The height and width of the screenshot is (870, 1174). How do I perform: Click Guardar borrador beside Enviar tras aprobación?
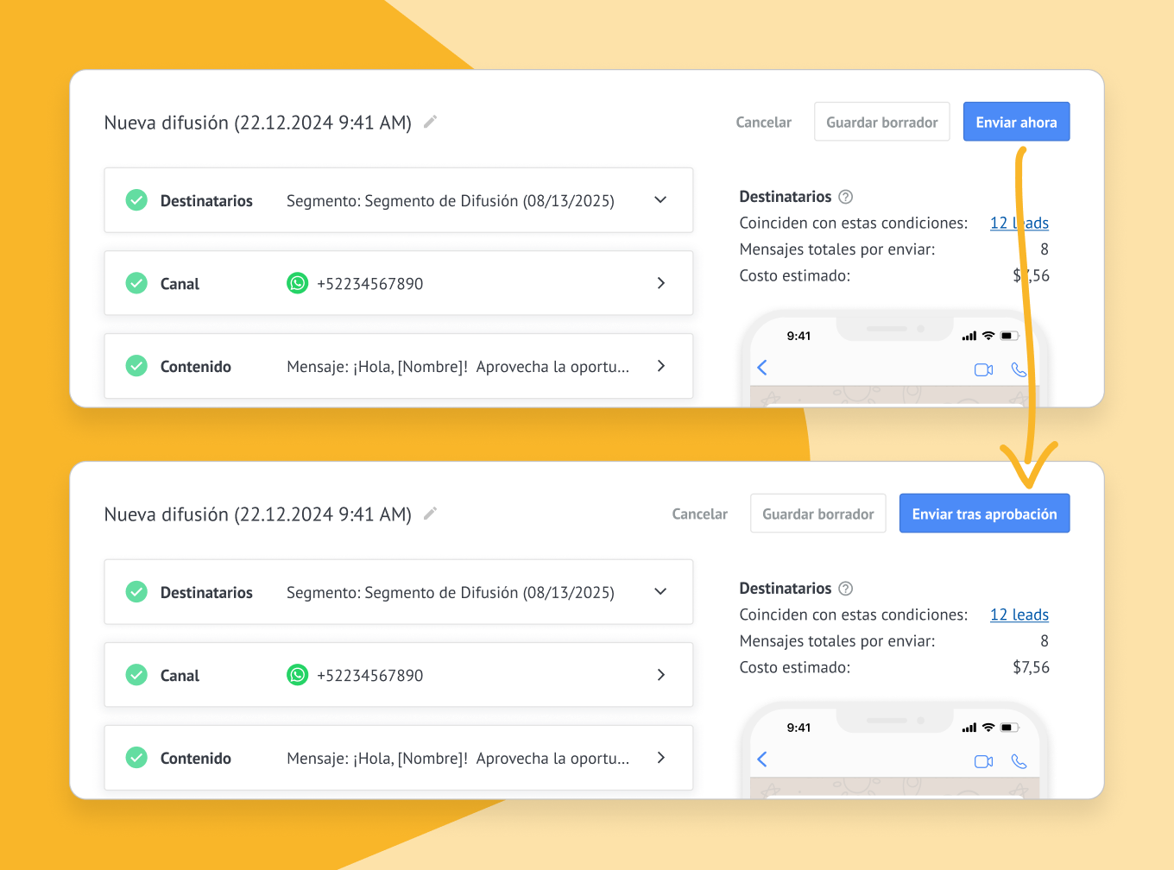(817, 514)
